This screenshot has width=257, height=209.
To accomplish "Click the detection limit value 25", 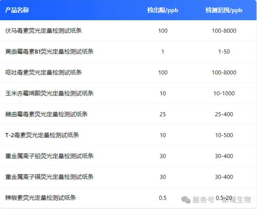I will tap(162, 114).
